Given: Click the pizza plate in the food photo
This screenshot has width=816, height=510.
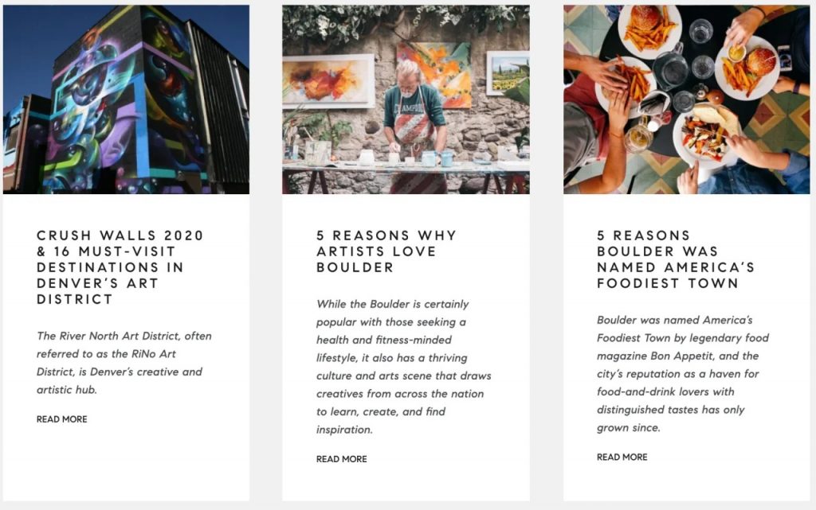Looking at the screenshot, I should (x=706, y=133).
